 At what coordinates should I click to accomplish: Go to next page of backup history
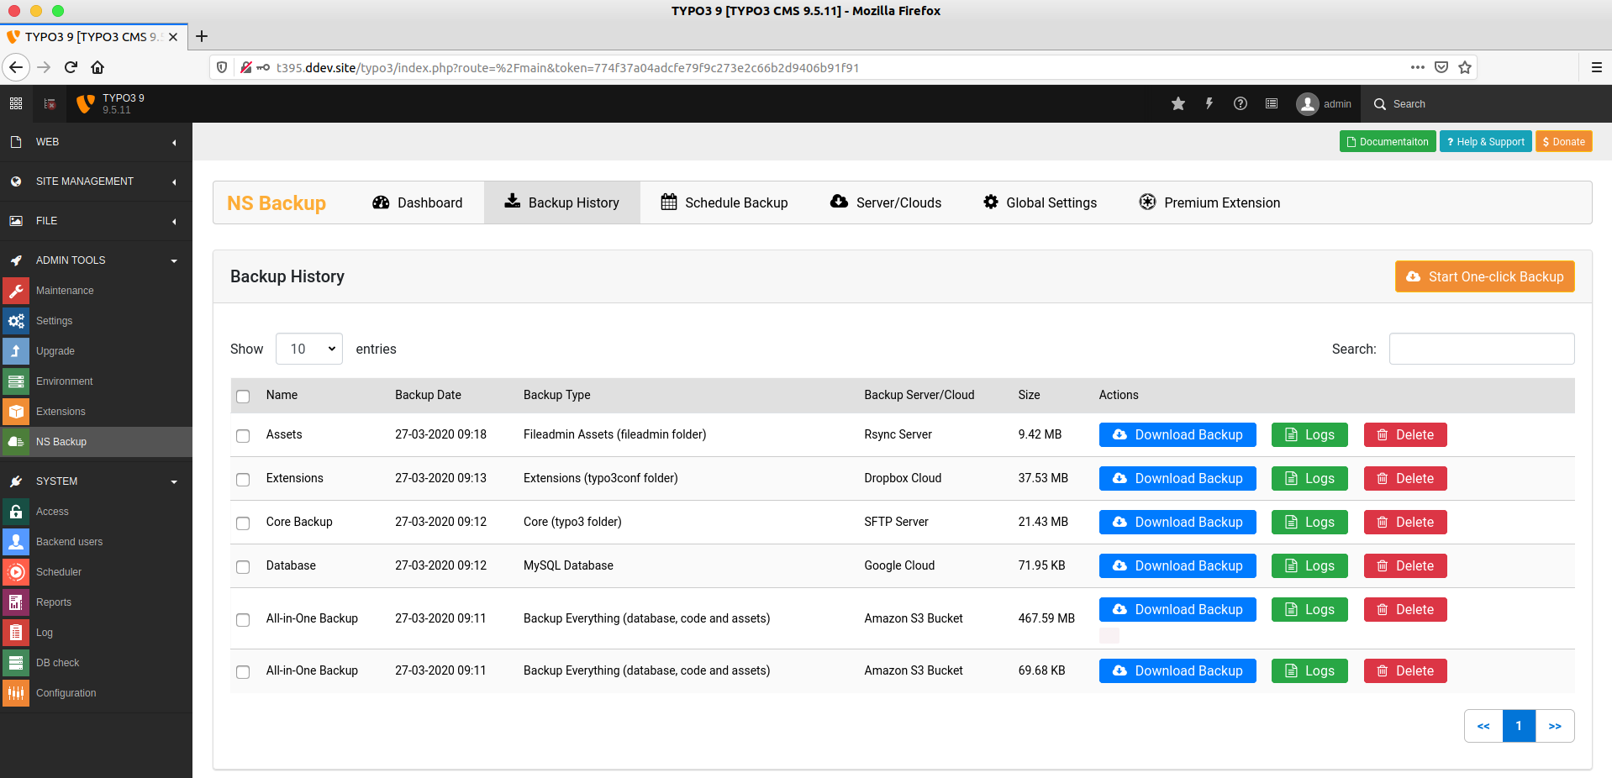pos(1555,726)
